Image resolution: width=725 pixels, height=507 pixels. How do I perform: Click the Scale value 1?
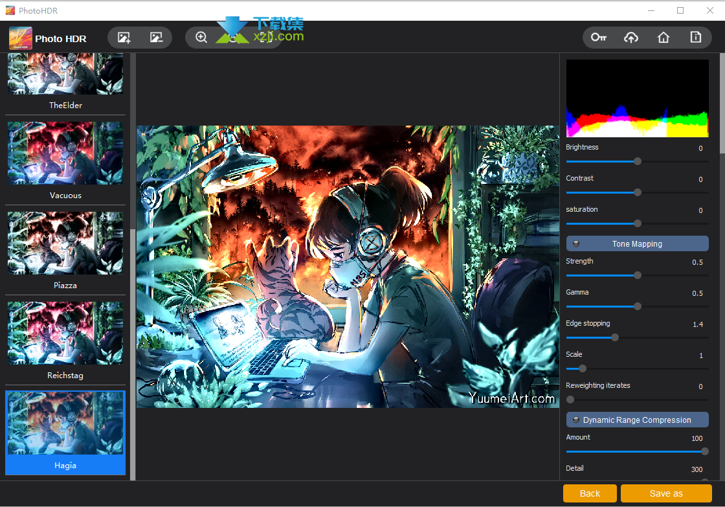pos(701,355)
